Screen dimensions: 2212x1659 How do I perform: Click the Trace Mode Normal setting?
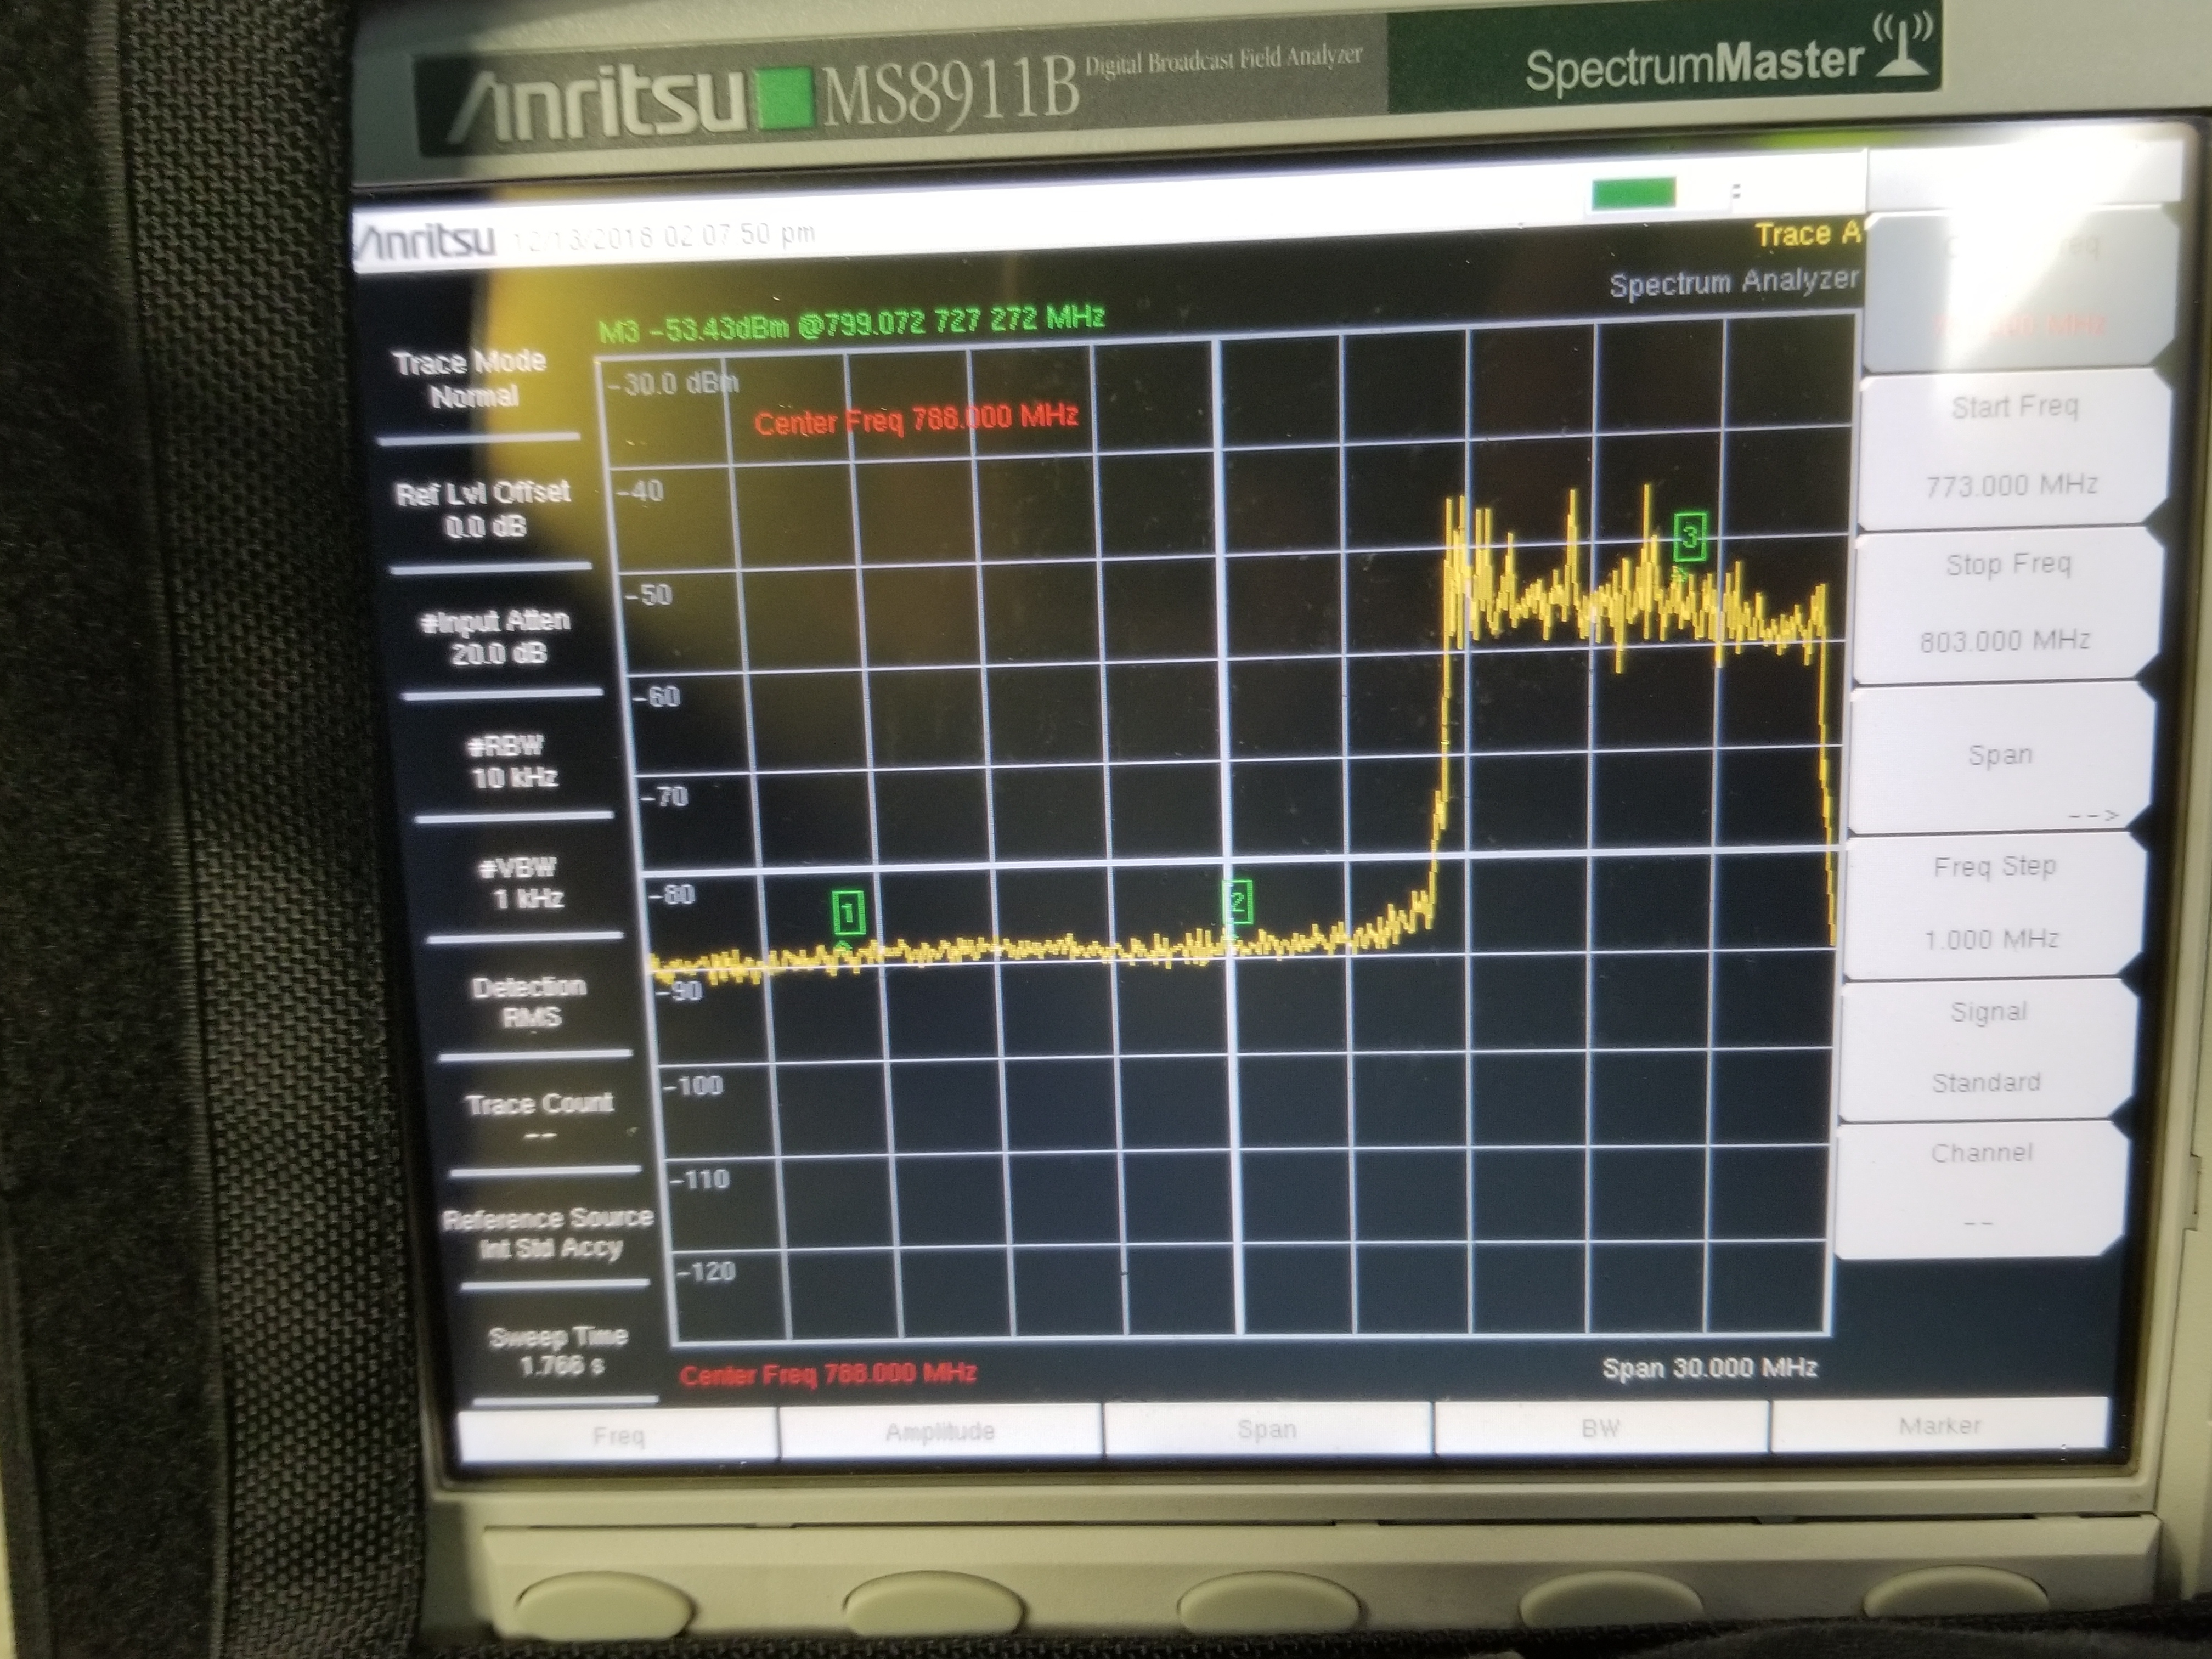[x=471, y=379]
